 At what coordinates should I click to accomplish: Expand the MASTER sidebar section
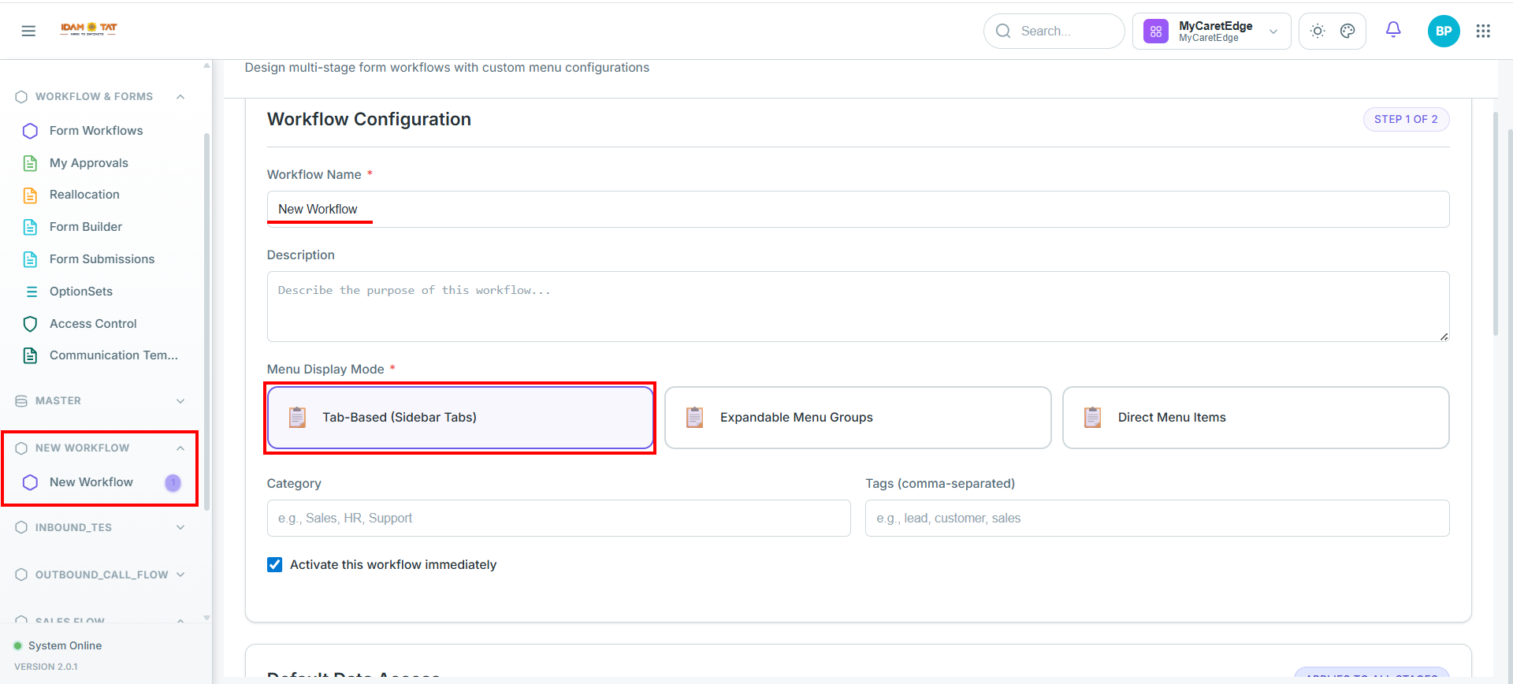pyautogui.click(x=101, y=401)
